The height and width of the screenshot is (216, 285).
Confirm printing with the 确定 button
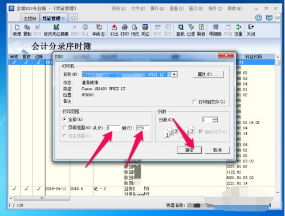(x=189, y=150)
